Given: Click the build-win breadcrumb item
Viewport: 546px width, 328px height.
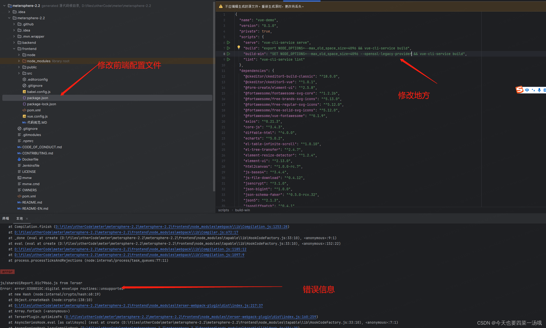Looking at the screenshot, I should click(x=242, y=210).
